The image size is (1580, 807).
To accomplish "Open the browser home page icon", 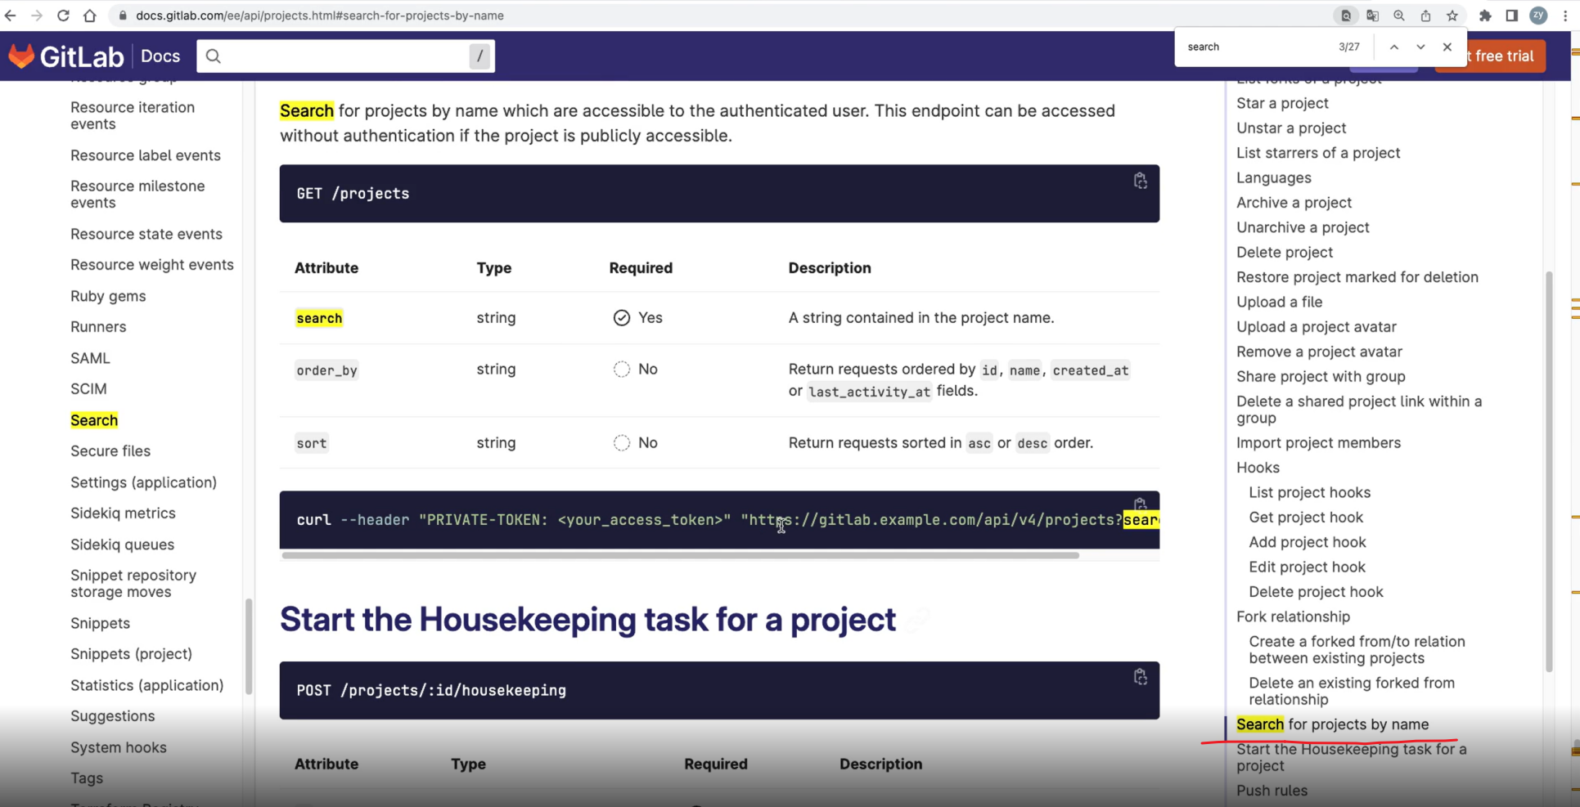I will pyautogui.click(x=89, y=16).
